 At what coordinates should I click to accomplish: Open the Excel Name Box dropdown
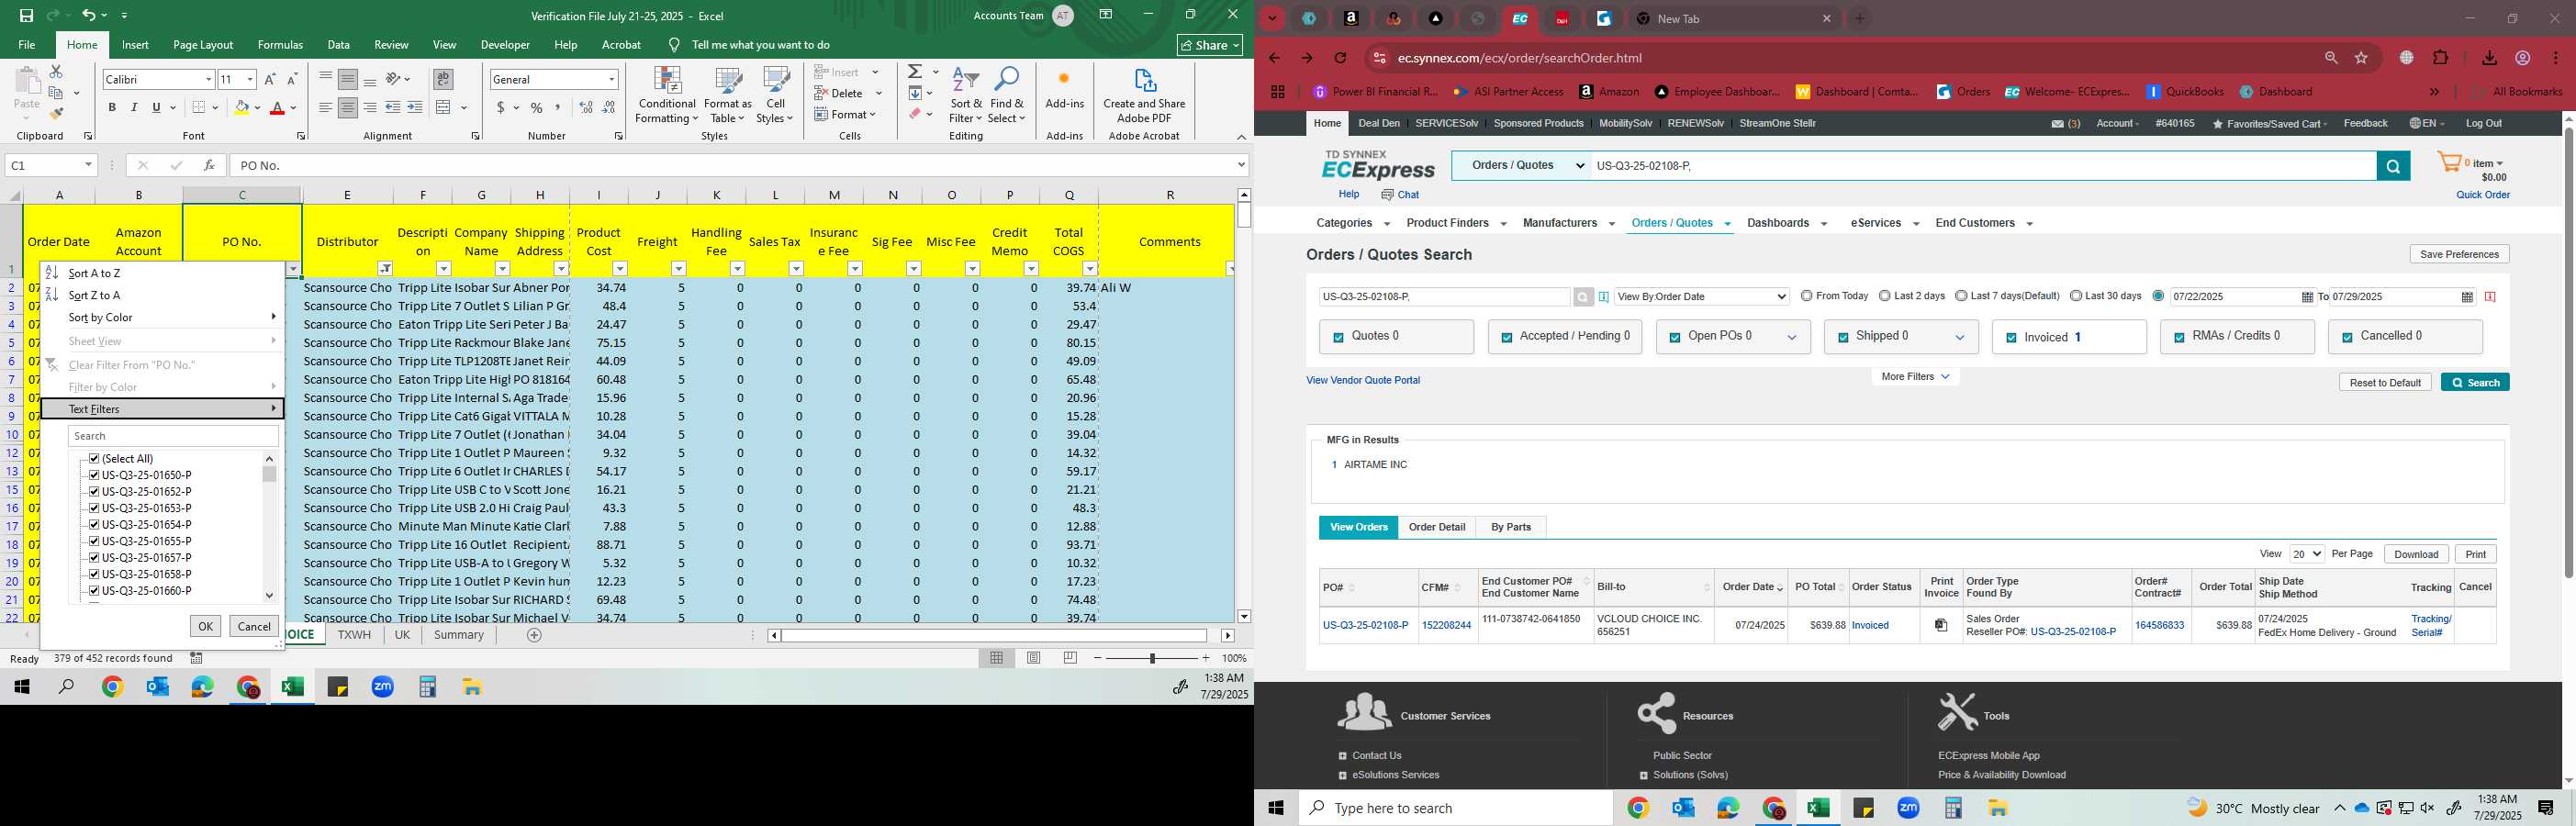tap(88, 165)
